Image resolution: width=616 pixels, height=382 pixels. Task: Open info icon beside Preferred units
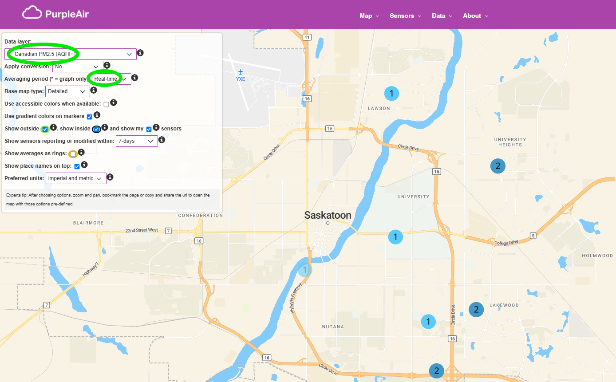pos(110,177)
